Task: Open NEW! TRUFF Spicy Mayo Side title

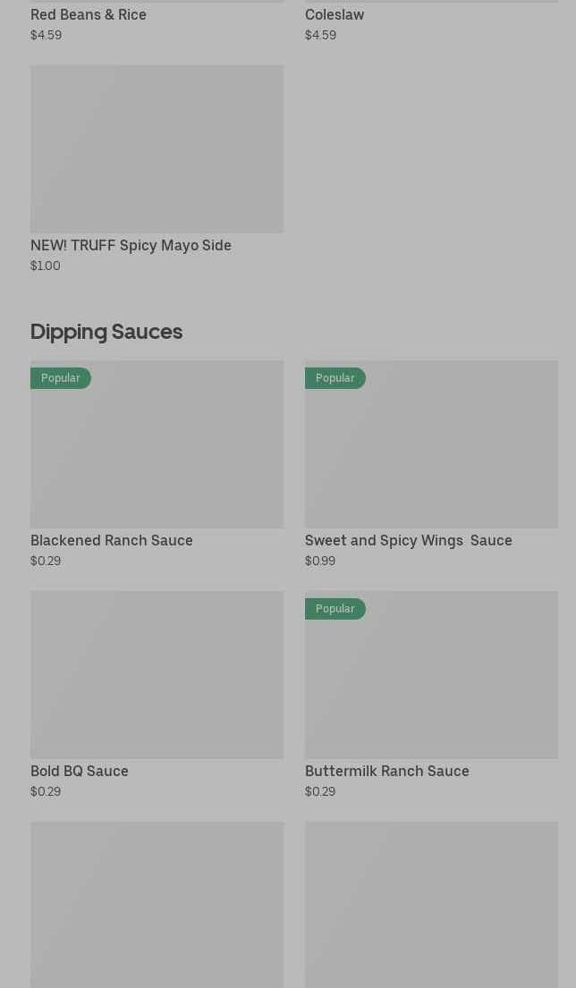Action: [x=131, y=246]
